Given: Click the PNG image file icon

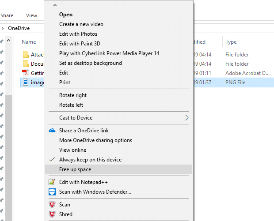Looking at the screenshot, I should pyautogui.click(x=26, y=82).
